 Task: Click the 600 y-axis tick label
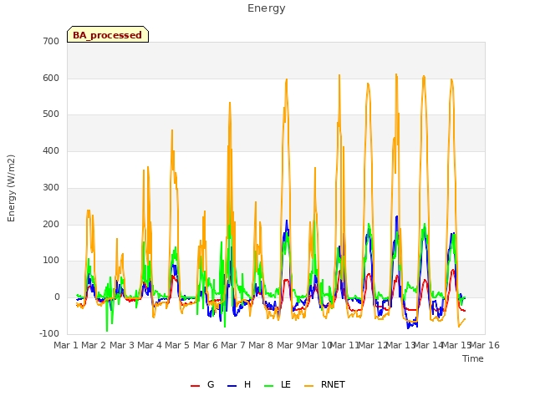pos(51,78)
